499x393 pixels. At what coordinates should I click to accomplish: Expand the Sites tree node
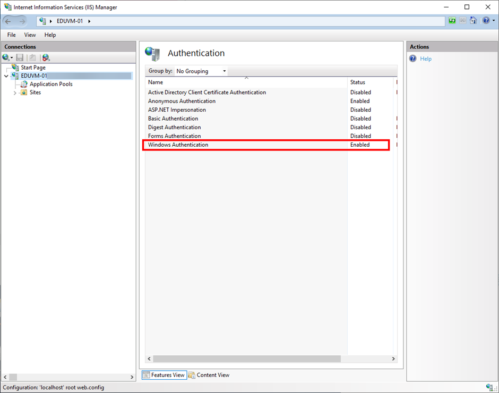click(x=15, y=93)
